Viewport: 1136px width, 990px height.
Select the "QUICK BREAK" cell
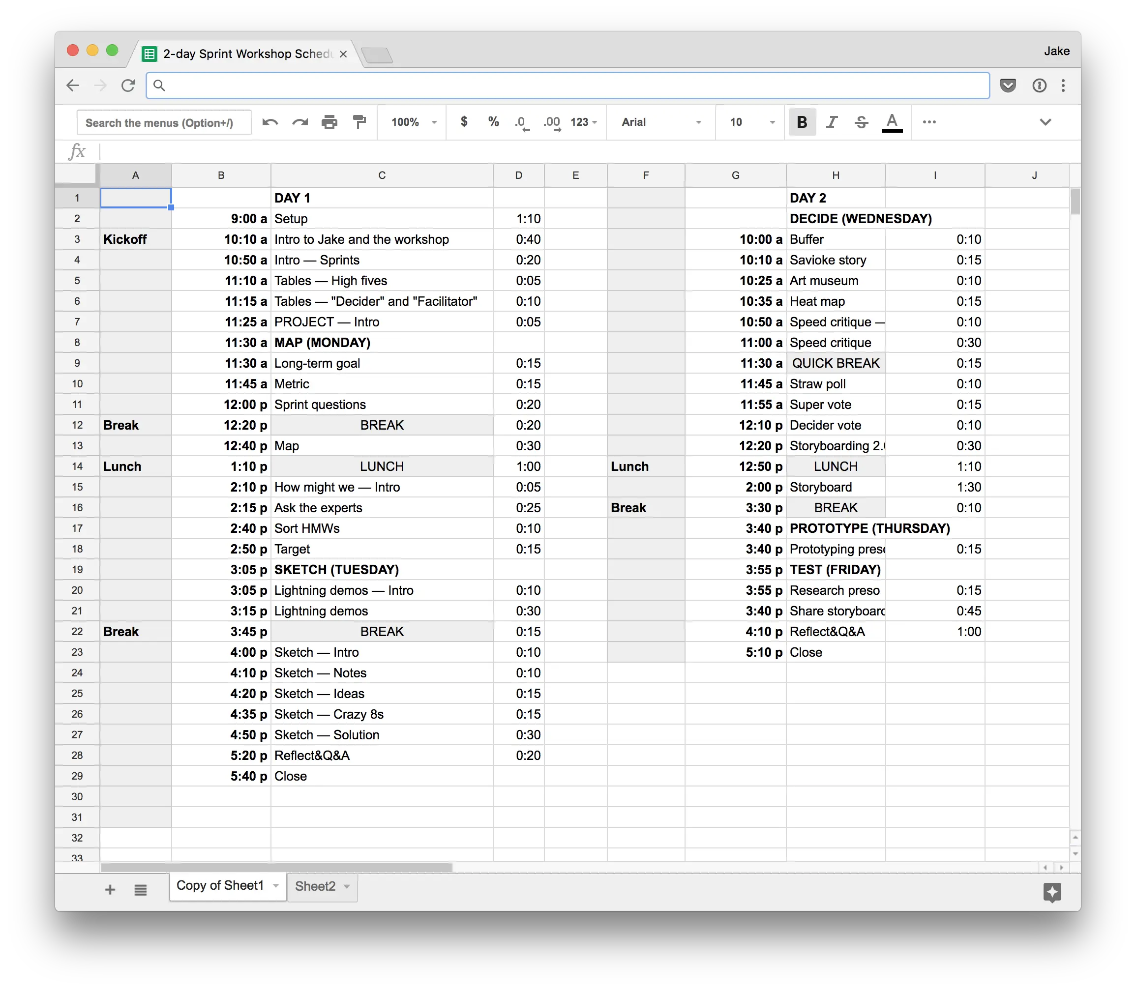tap(836, 363)
